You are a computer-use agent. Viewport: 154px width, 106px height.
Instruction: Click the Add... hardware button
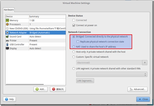coord(41,89)
